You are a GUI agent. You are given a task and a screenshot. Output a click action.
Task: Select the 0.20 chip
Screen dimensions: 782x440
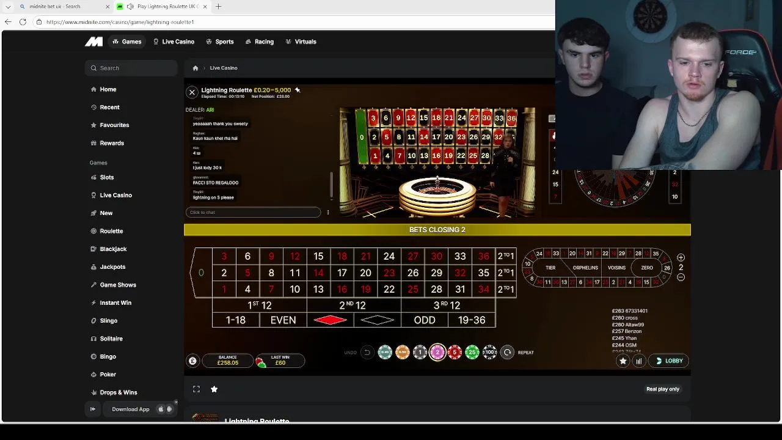385,352
